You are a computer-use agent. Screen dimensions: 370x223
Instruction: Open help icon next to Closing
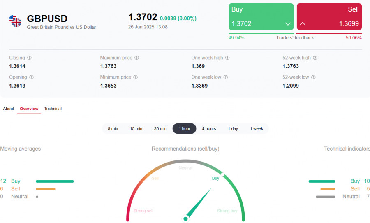29,58
